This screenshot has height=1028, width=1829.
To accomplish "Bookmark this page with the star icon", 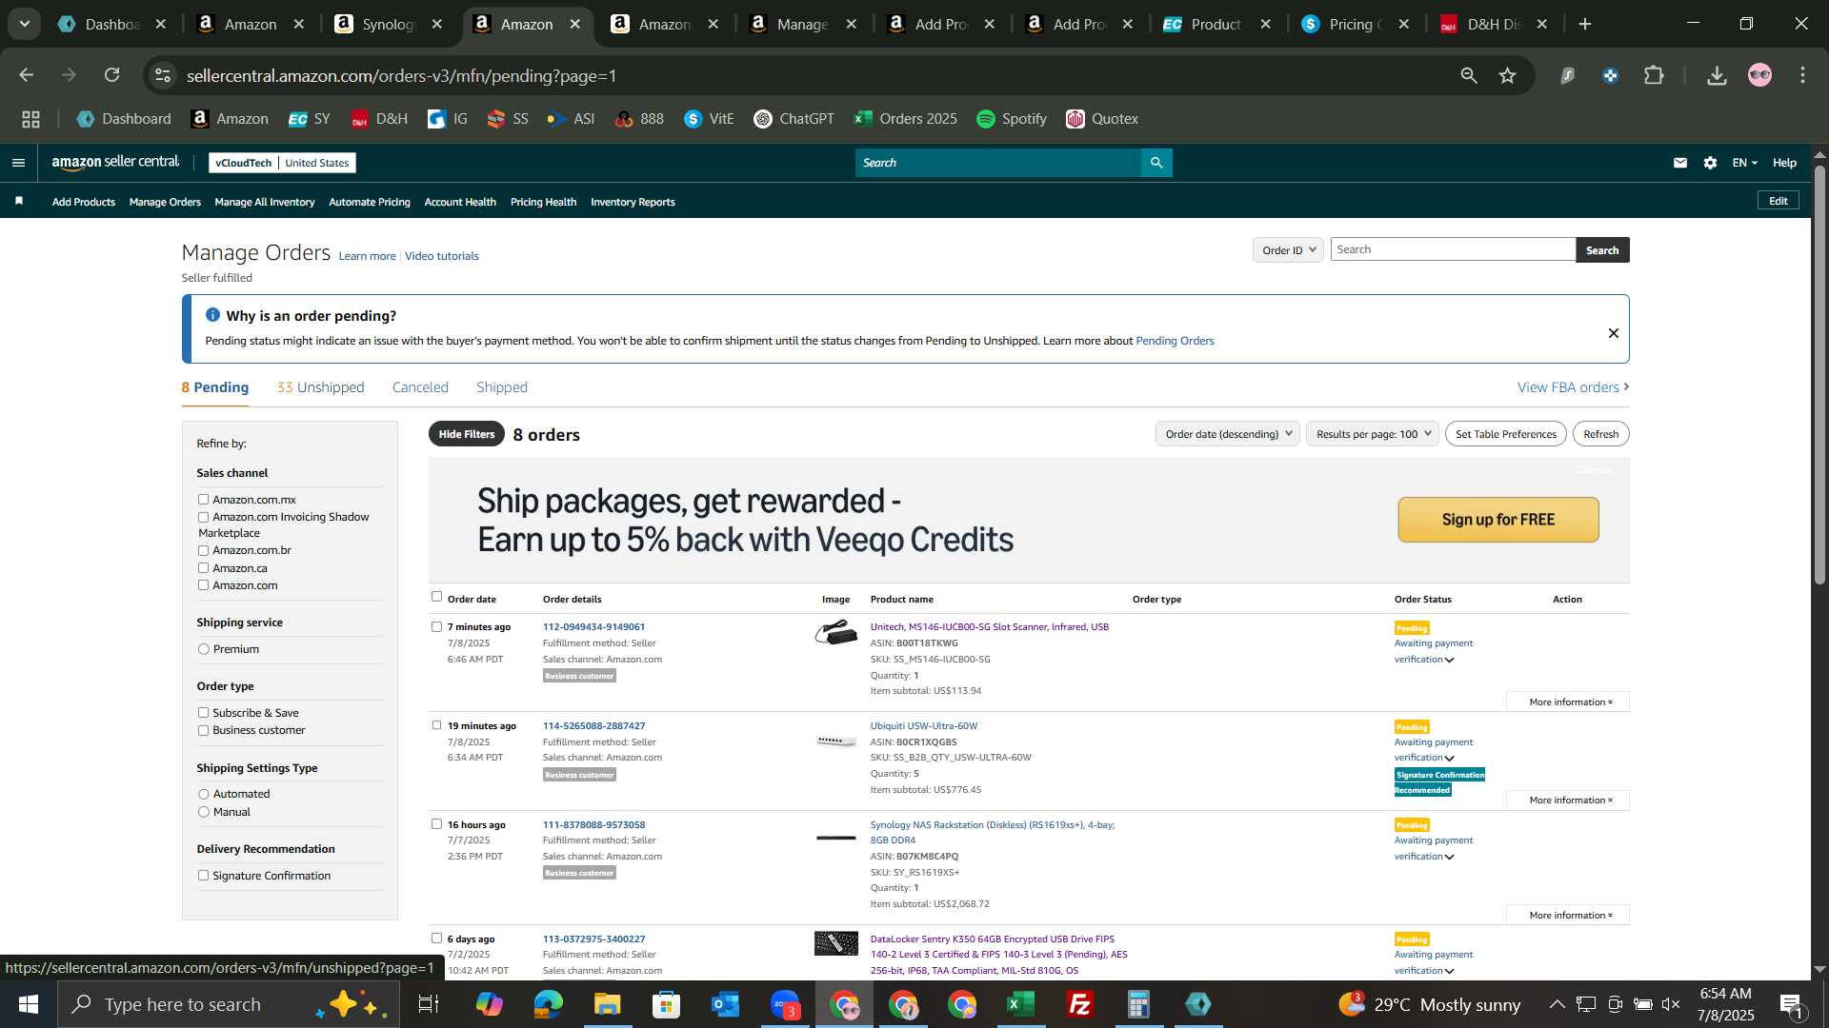I will tap(1507, 75).
